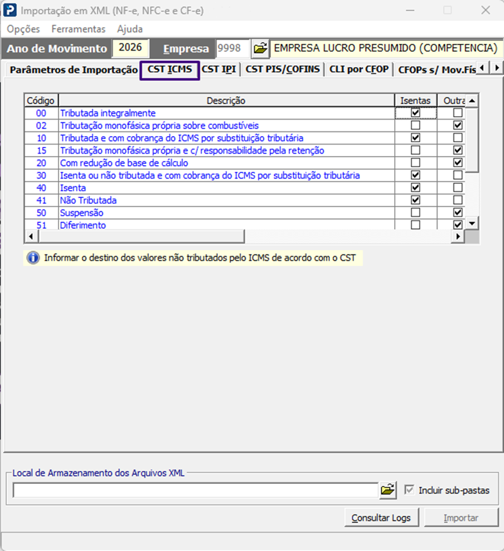Click the application logo icon in the title bar
Screen dimensions: 504x551
pos(10,10)
